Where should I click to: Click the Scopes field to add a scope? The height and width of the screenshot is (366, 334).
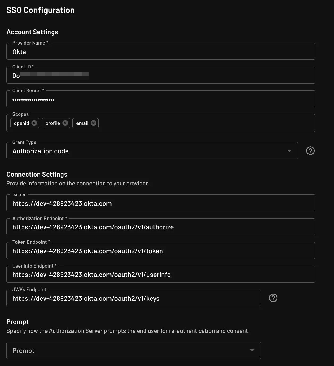coord(186,123)
